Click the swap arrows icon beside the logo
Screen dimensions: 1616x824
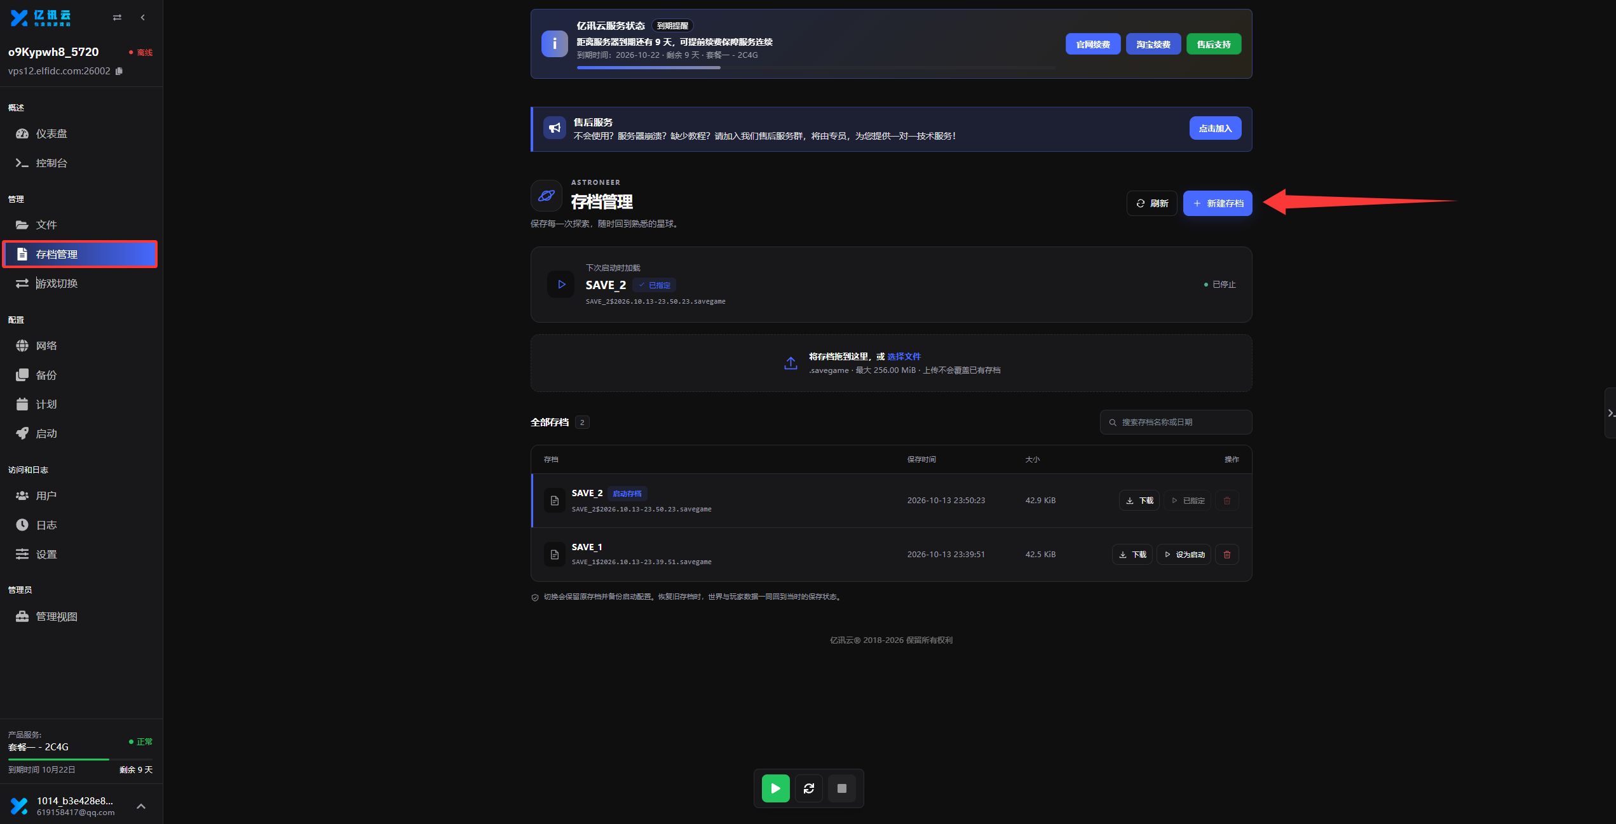[117, 18]
